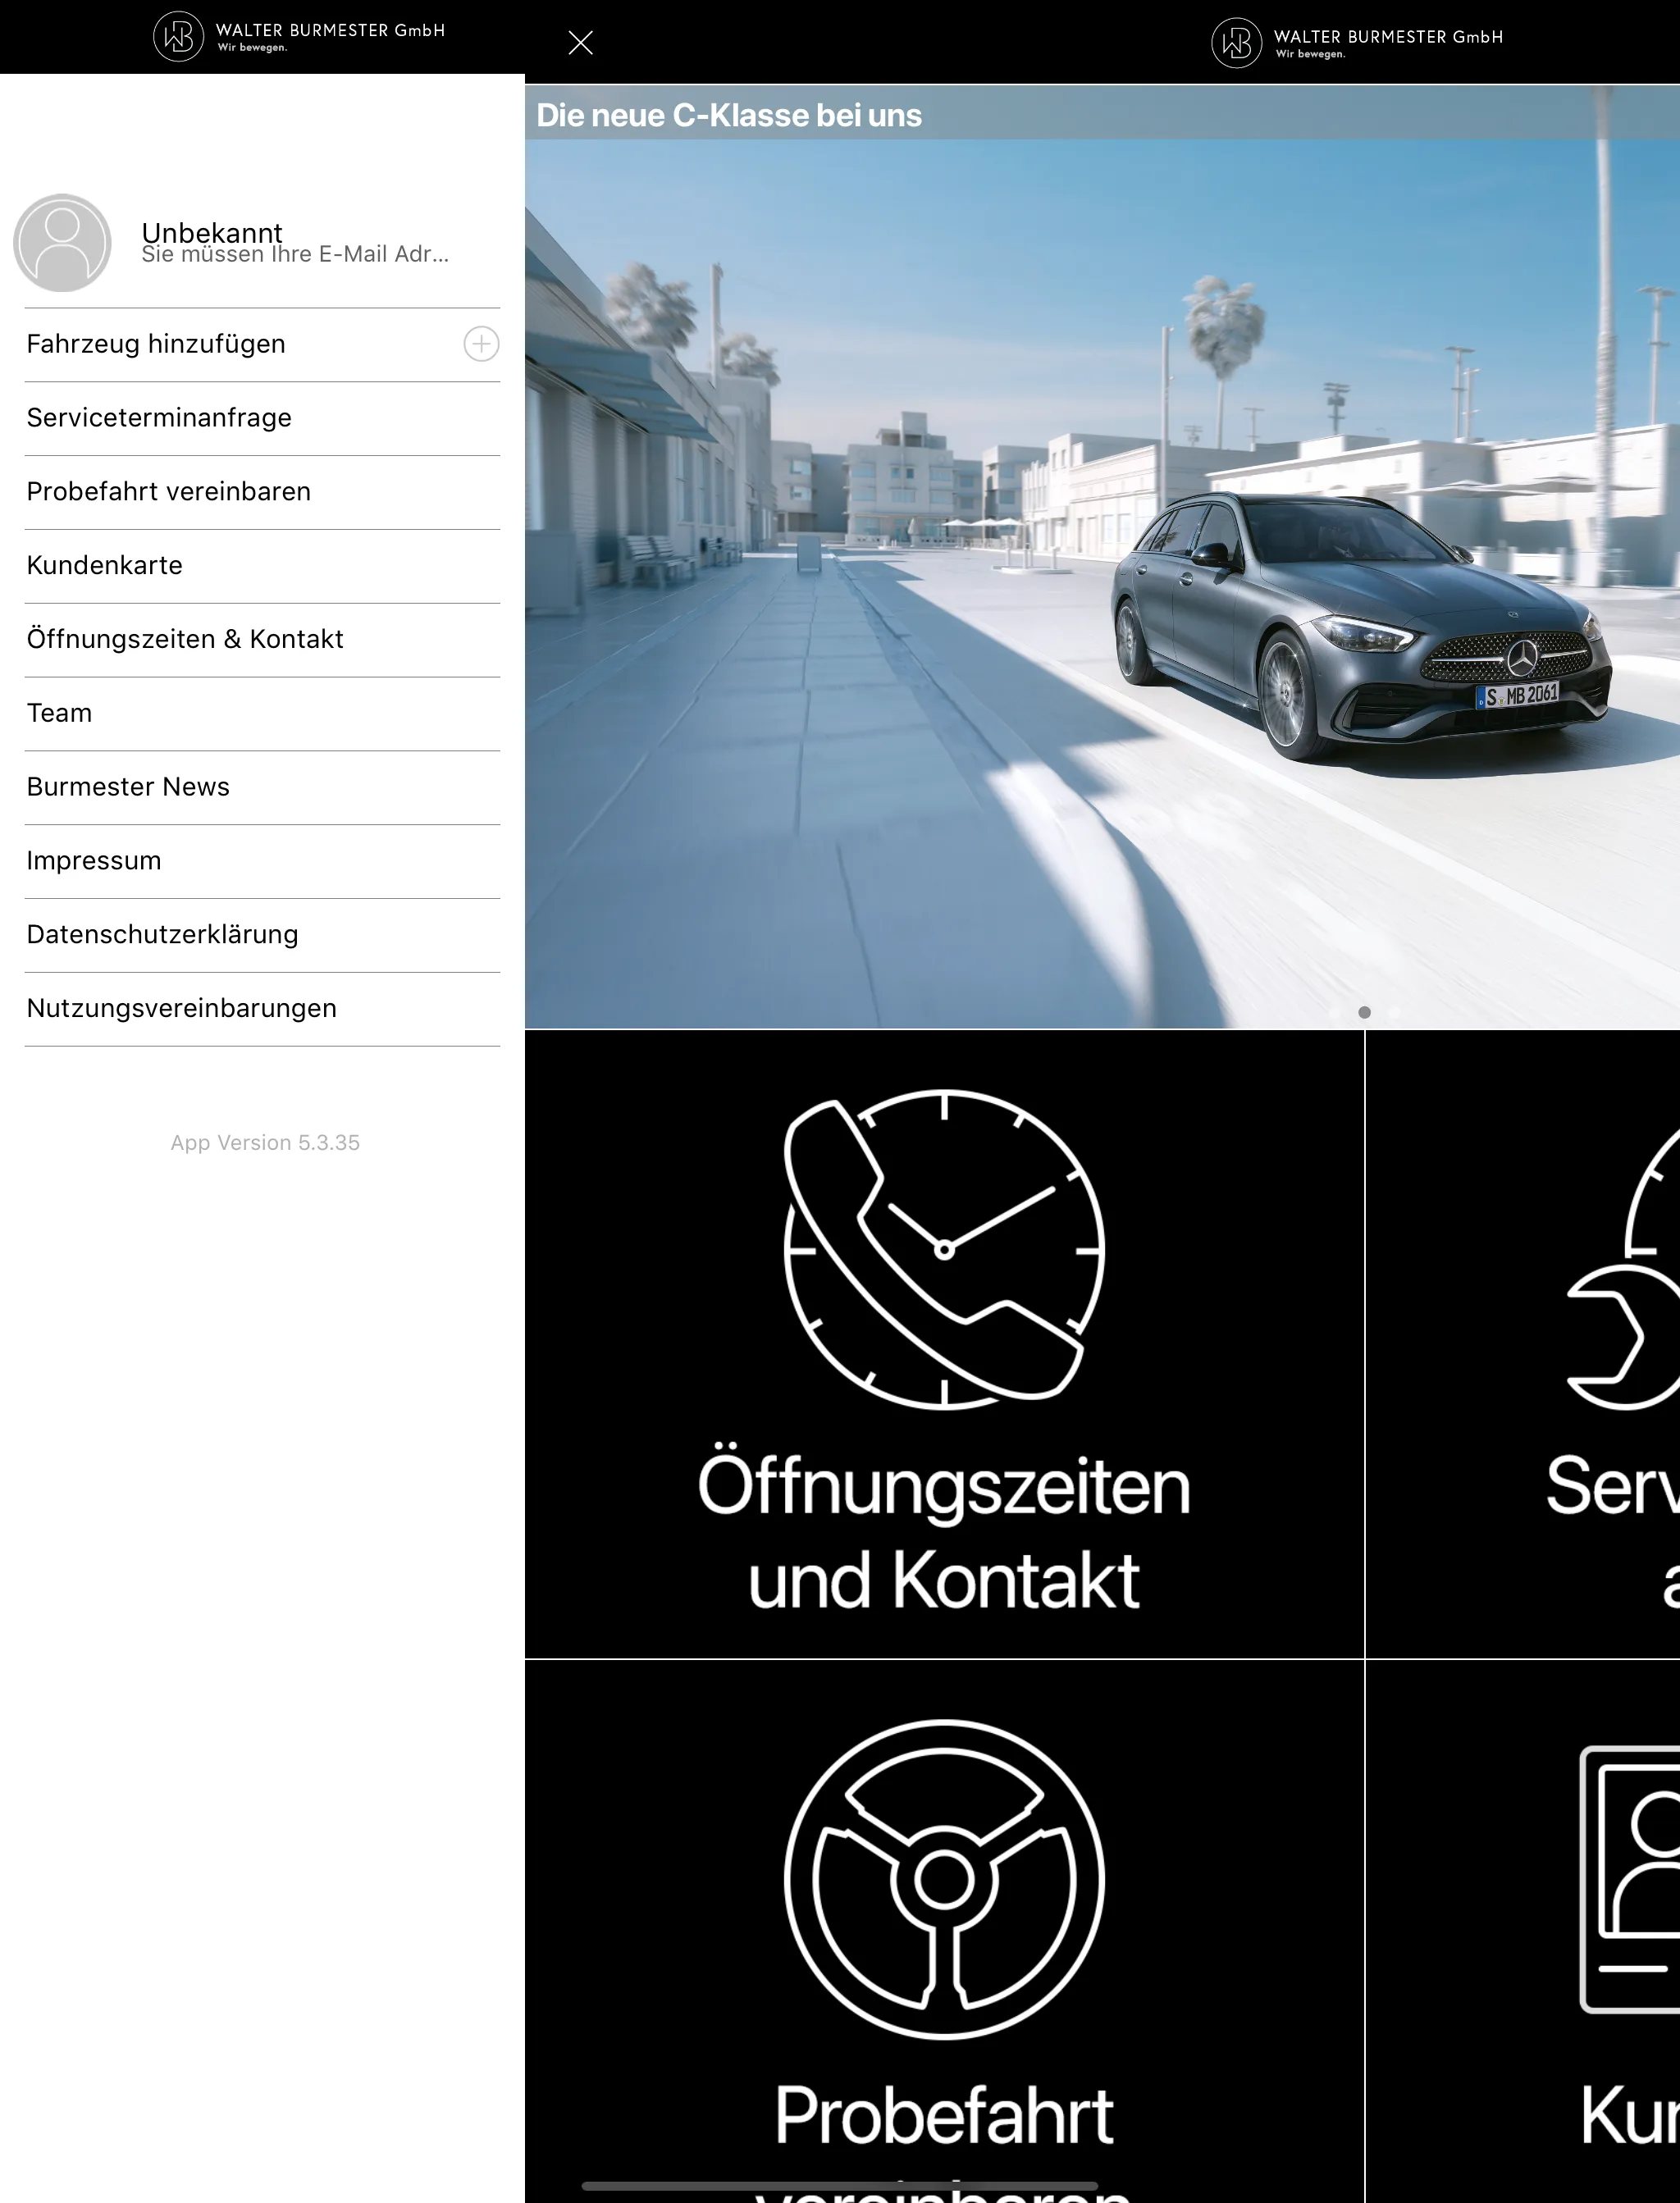
Task: Select the Impressum menu entry
Action: pyautogui.click(x=94, y=860)
